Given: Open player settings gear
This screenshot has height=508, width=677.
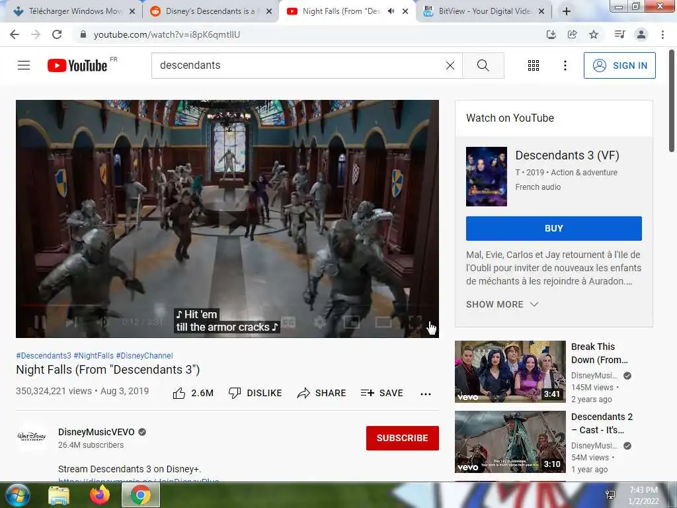Looking at the screenshot, I should pos(320,322).
